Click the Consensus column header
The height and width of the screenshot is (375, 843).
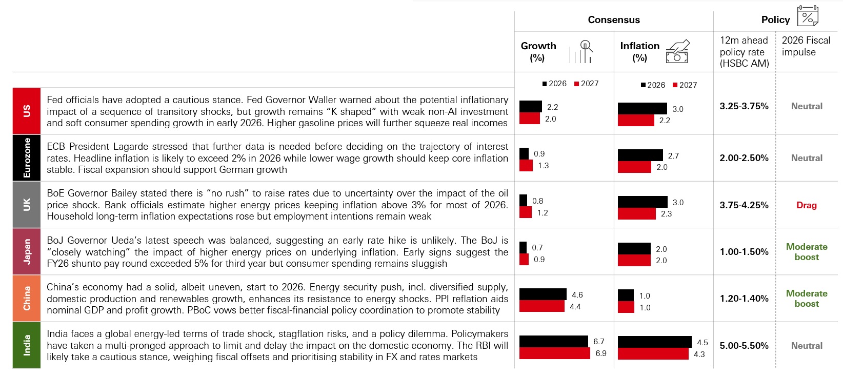[614, 20]
